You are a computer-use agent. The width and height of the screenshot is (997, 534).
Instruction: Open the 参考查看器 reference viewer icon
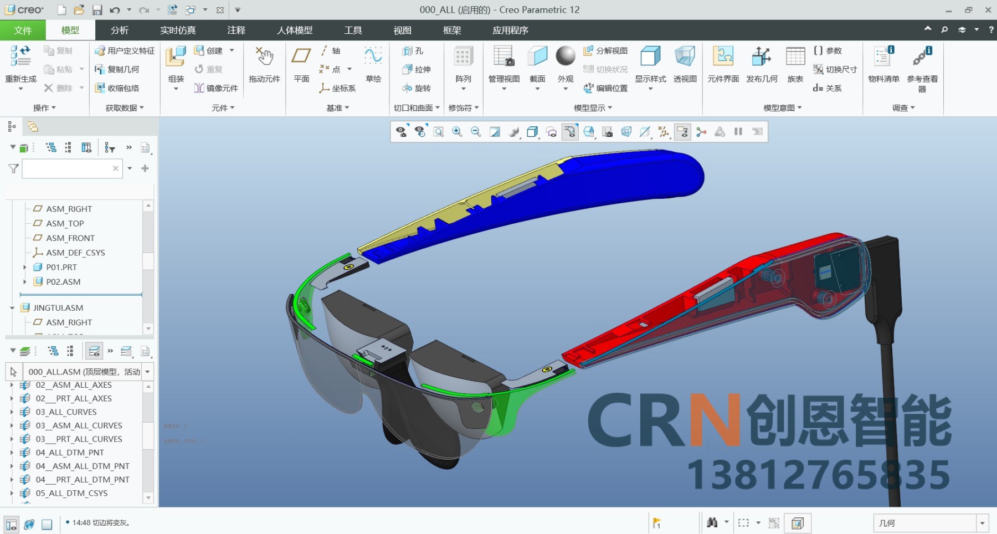(x=922, y=56)
